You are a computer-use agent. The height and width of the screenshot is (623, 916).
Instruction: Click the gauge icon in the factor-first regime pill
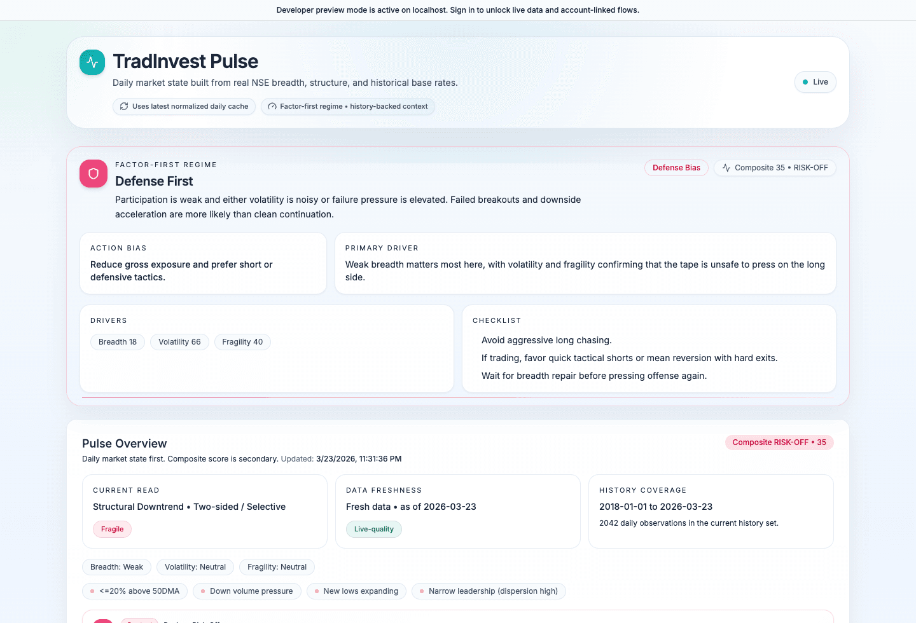coord(272,106)
